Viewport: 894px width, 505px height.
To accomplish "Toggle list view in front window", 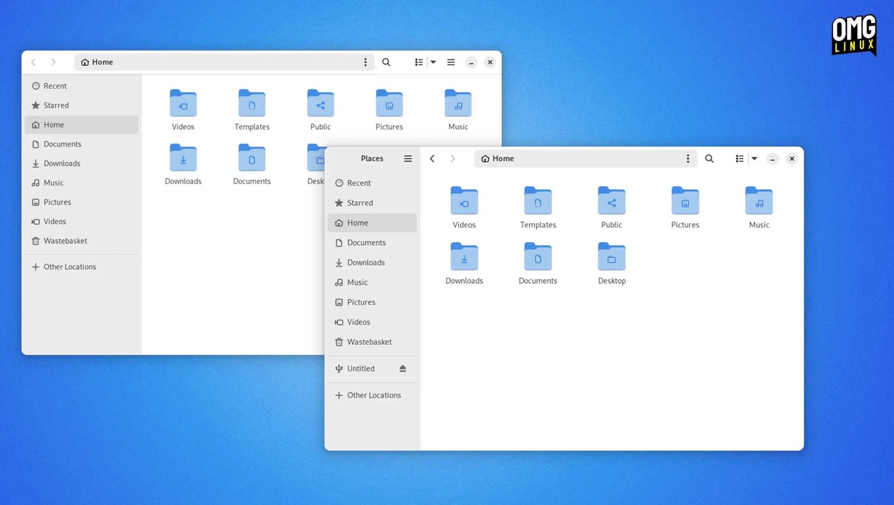I will (x=739, y=158).
